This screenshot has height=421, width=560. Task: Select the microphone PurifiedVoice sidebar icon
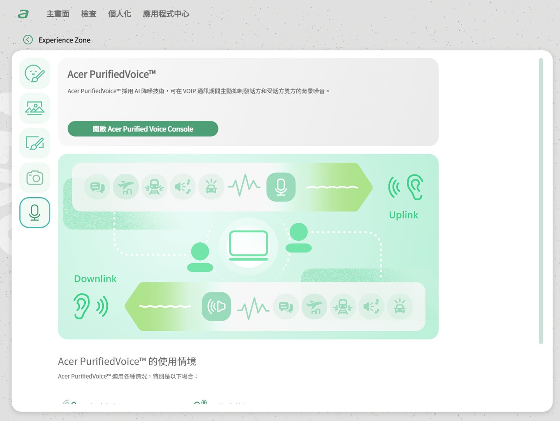pyautogui.click(x=35, y=212)
